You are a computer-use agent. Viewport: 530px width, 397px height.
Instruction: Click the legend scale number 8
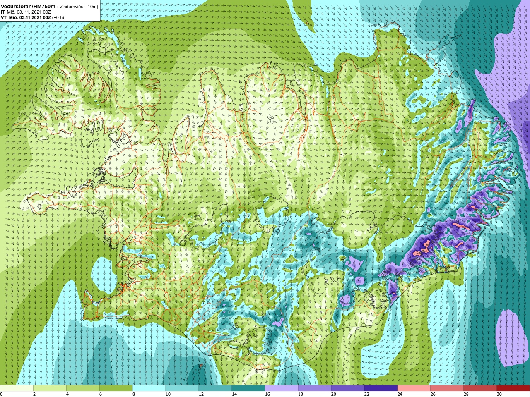134,394
